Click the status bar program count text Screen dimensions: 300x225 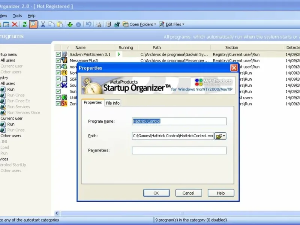191,220
